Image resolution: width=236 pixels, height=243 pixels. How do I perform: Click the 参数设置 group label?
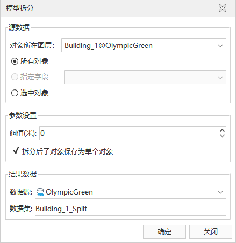[23, 115]
